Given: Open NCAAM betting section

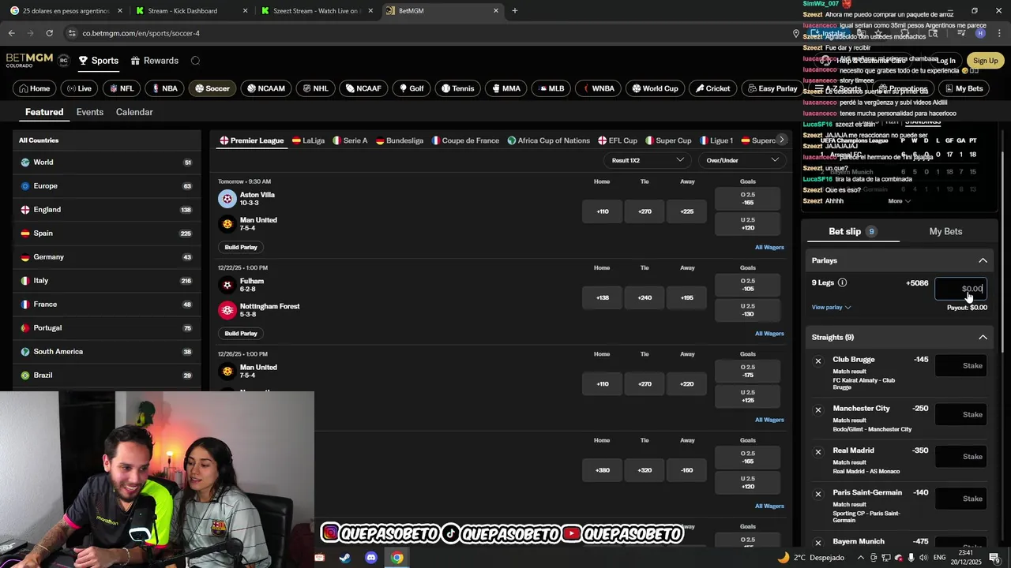Looking at the screenshot, I should (x=266, y=88).
